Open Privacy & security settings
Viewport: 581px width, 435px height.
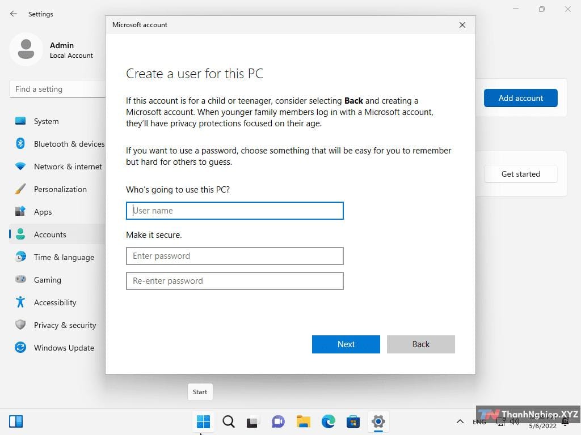[57, 325]
